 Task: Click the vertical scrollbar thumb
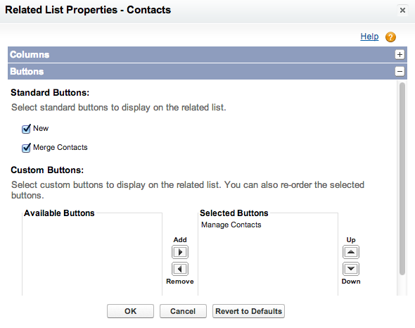tap(402, 179)
